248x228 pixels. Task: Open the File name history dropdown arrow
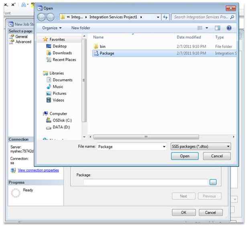(x=164, y=146)
